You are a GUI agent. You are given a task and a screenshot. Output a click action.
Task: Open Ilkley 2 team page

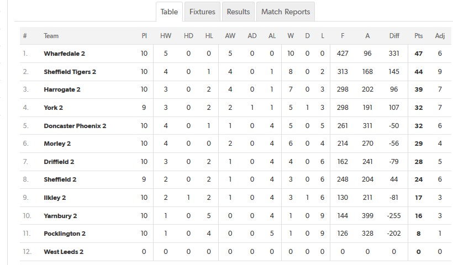pyautogui.click(x=55, y=198)
